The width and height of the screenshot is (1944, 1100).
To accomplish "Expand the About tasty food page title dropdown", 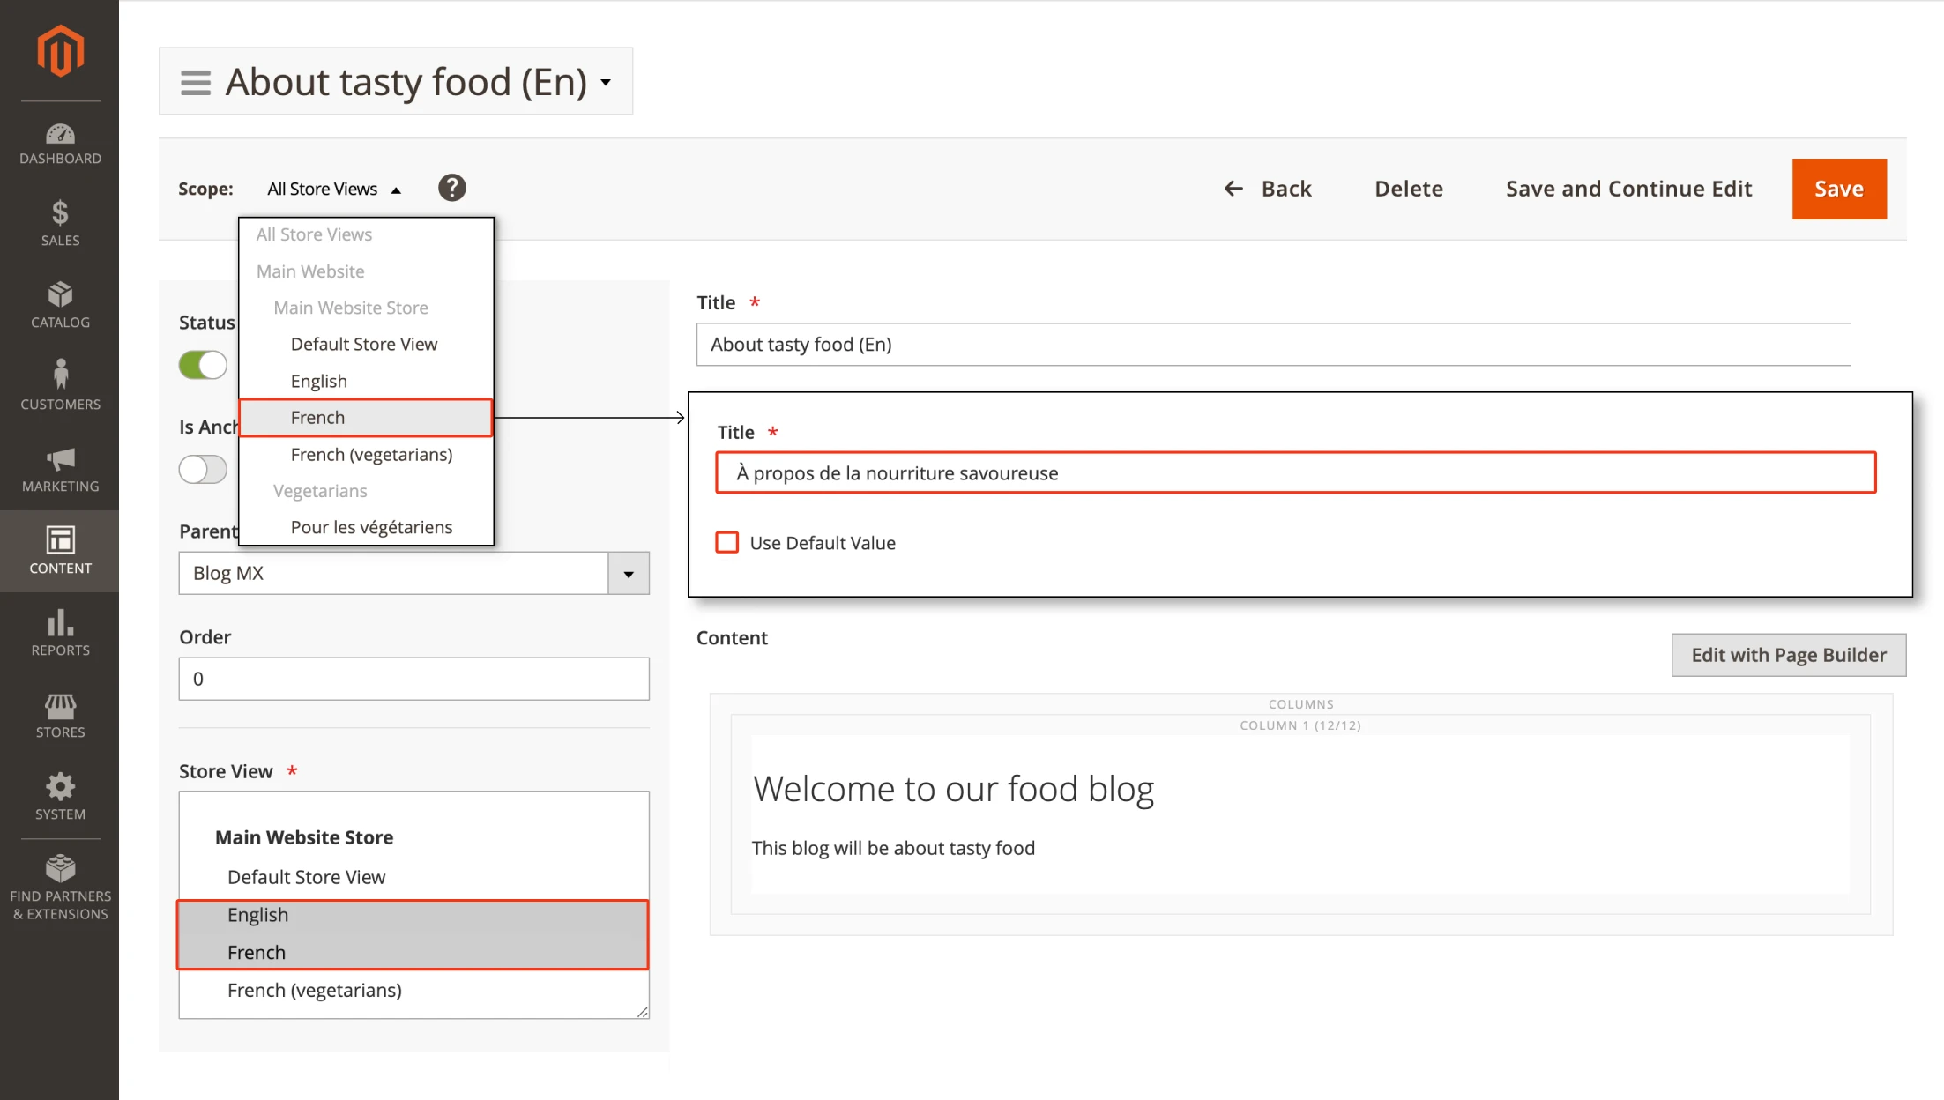I will click(x=606, y=82).
